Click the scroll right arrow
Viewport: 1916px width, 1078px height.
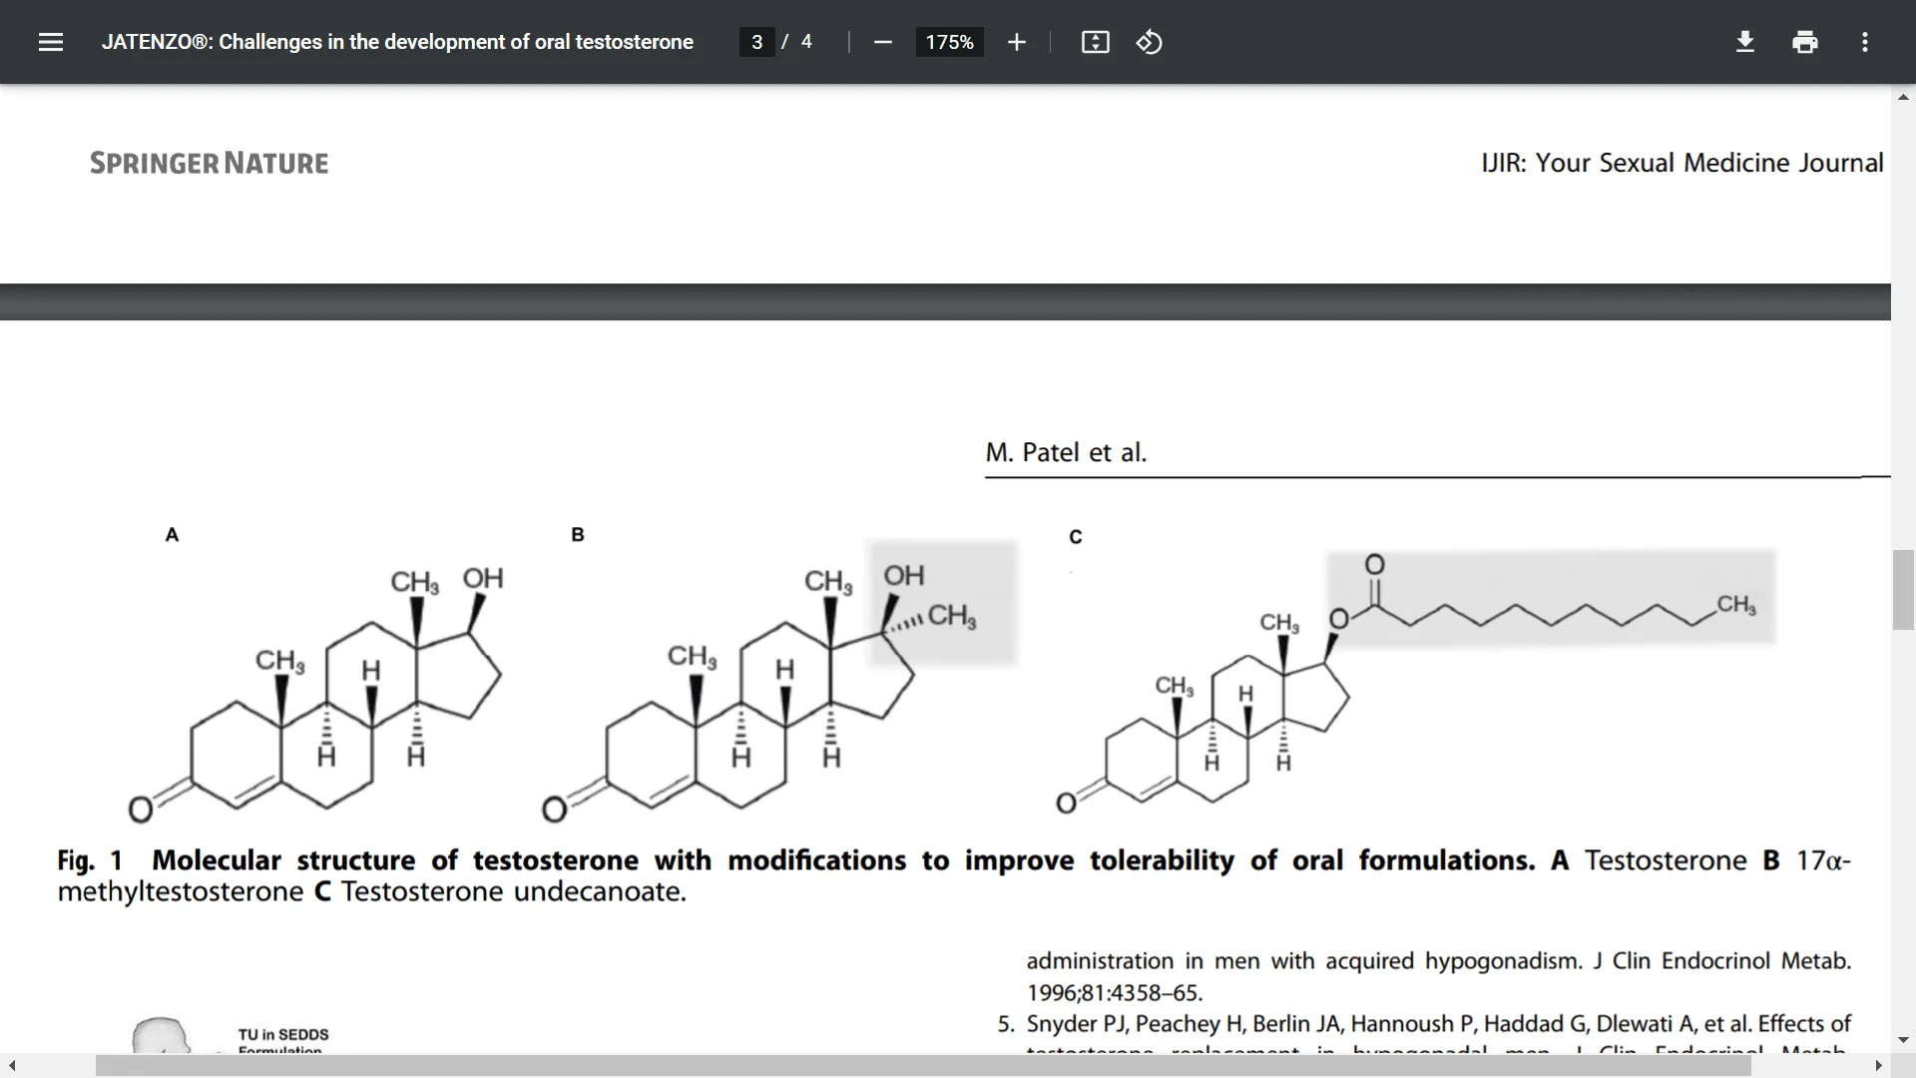1878,1066
